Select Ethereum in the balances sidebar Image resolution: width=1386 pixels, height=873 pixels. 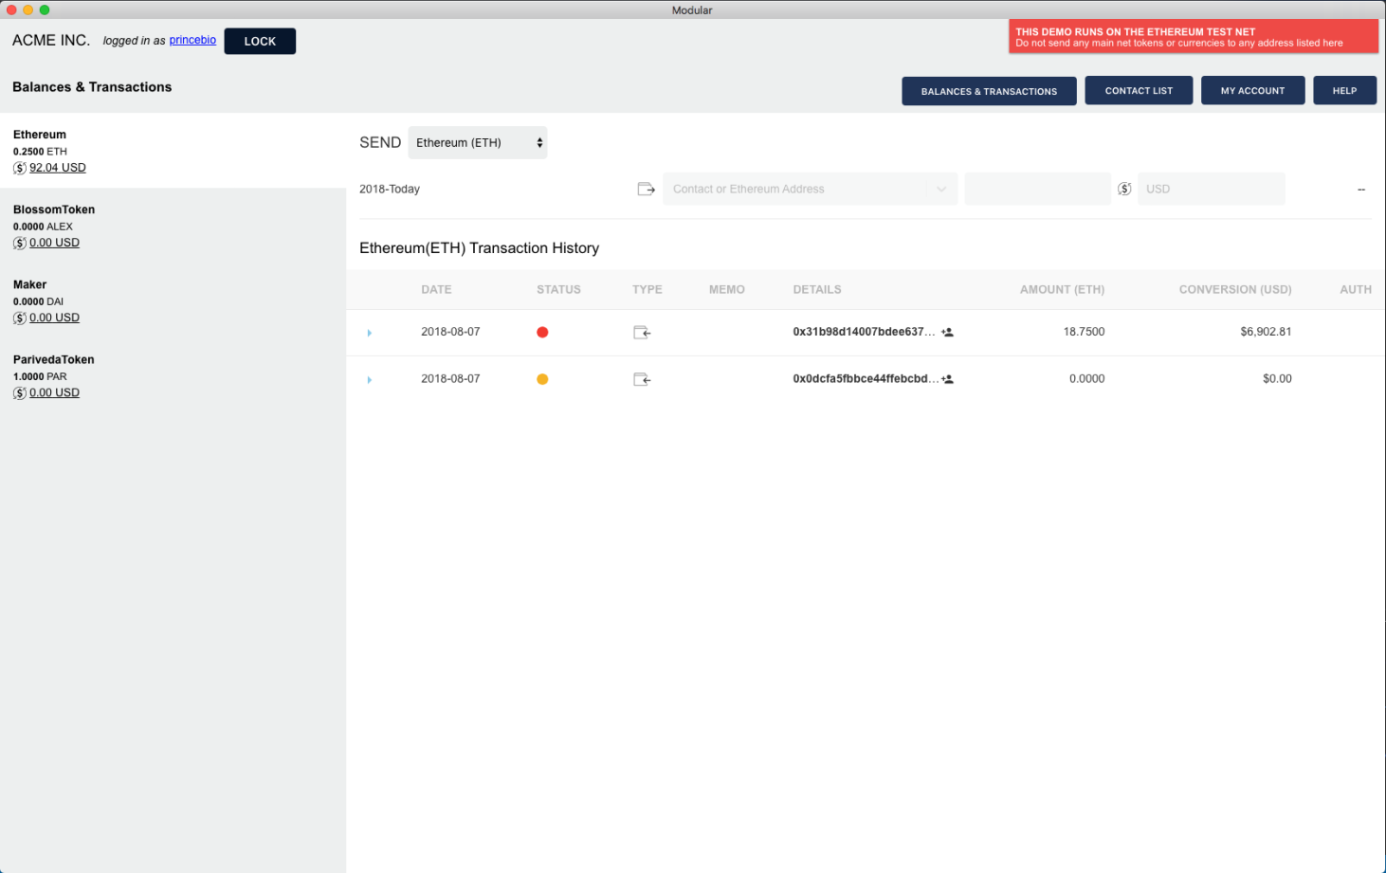click(173, 151)
